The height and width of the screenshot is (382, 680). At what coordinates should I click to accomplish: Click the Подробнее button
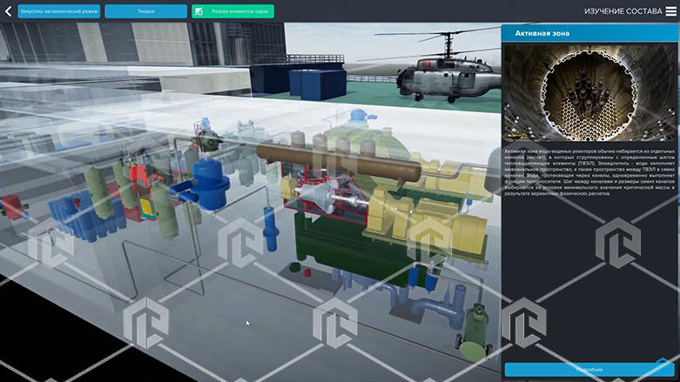click(589, 370)
